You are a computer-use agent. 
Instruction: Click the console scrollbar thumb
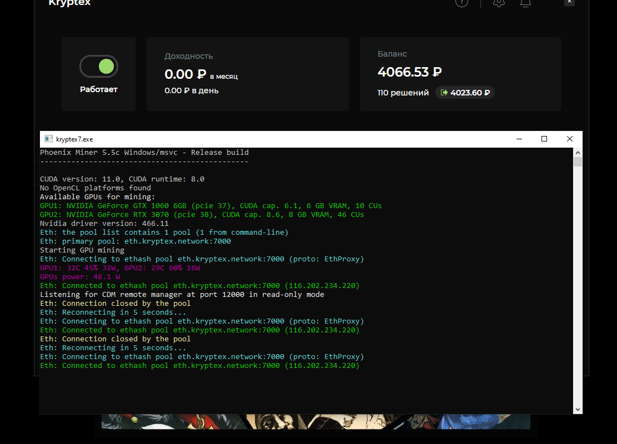[x=578, y=162]
